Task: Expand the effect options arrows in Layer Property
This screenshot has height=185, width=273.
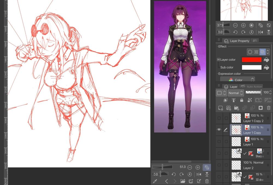Action: click(268, 52)
